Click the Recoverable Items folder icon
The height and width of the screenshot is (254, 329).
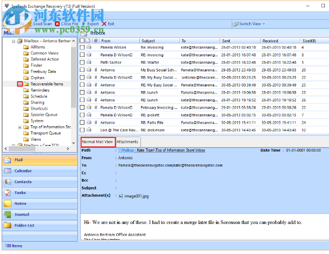26,84
